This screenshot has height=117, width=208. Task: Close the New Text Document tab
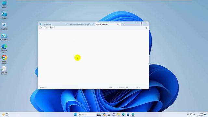click(119, 24)
